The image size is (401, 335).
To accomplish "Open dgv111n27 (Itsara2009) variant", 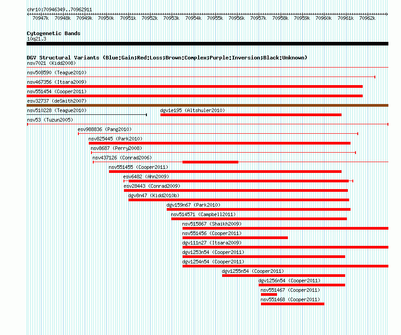I will pos(212,243).
